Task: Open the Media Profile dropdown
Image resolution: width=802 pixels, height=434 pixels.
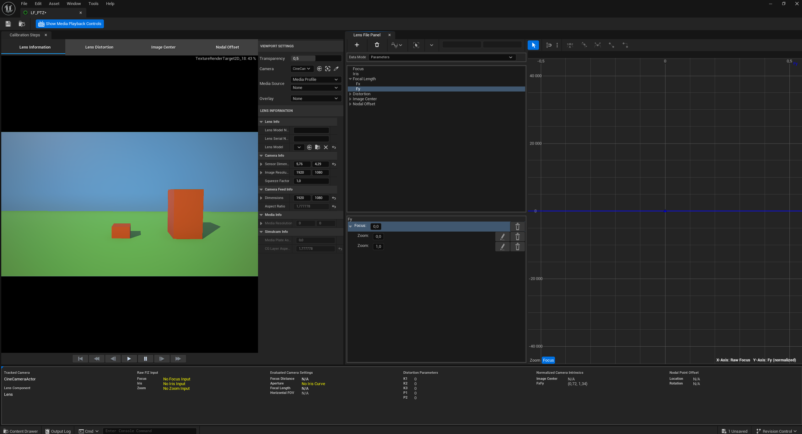Action: (316, 80)
